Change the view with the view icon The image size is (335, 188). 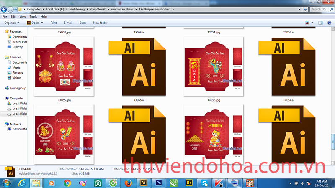[x=307, y=23]
